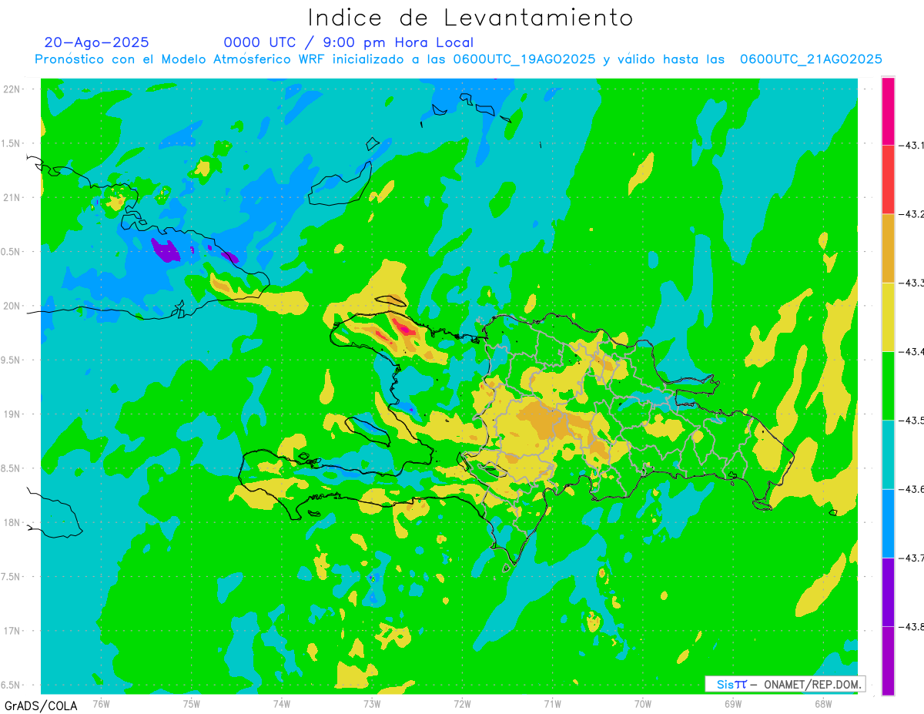Click the '71W' longitude label

[x=552, y=703]
